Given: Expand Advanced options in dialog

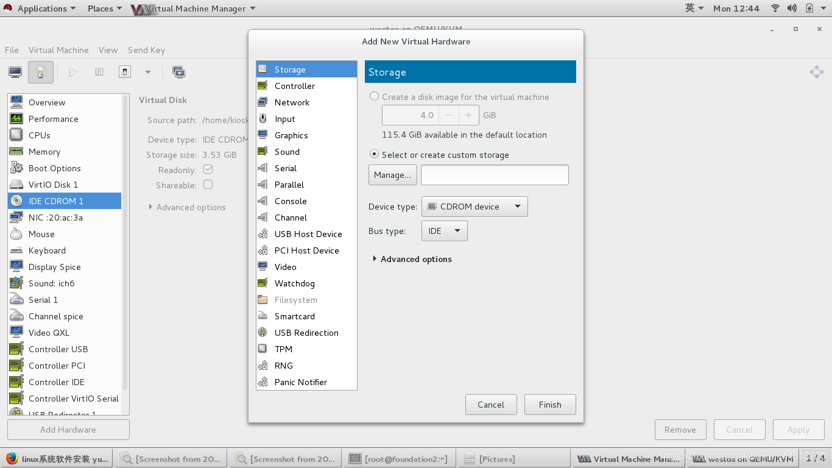Looking at the screenshot, I should (412, 259).
